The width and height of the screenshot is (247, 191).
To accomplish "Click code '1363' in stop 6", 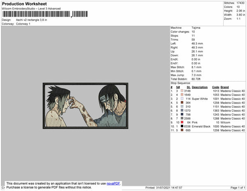I will click(216, 111).
